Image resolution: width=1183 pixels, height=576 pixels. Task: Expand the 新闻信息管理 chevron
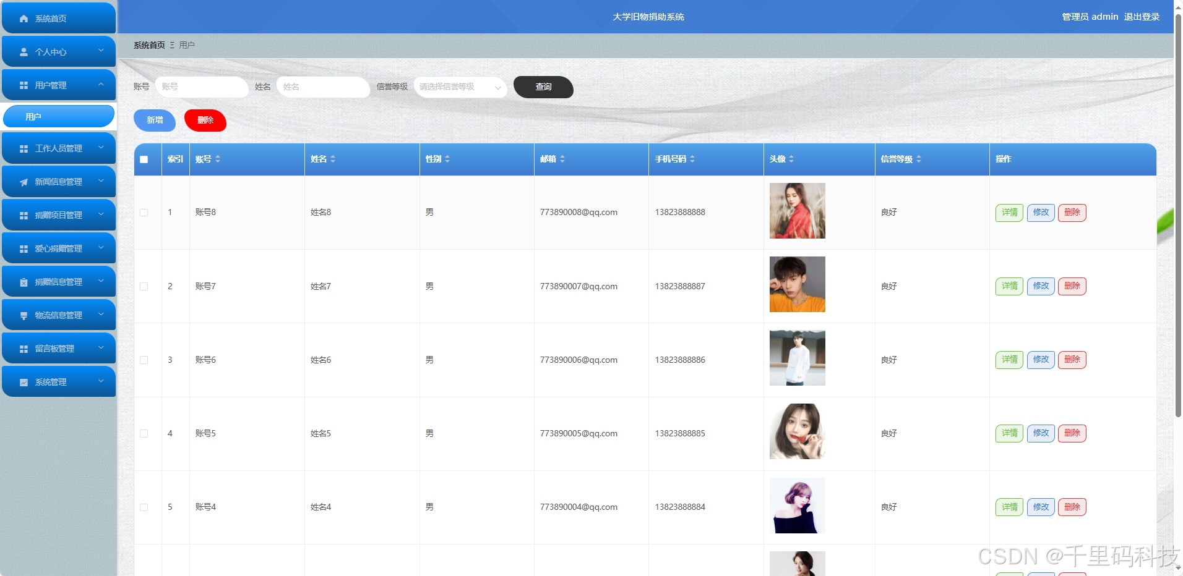coord(101,181)
